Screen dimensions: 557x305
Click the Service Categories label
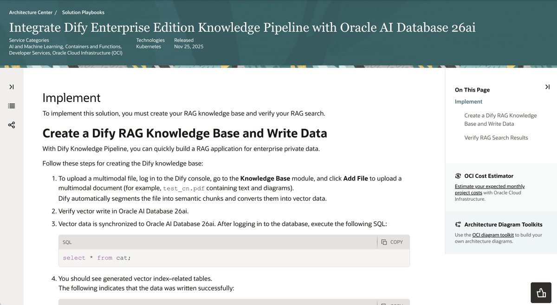29,40
